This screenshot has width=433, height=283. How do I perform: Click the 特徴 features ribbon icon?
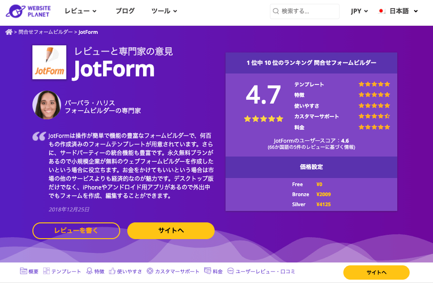point(89,271)
